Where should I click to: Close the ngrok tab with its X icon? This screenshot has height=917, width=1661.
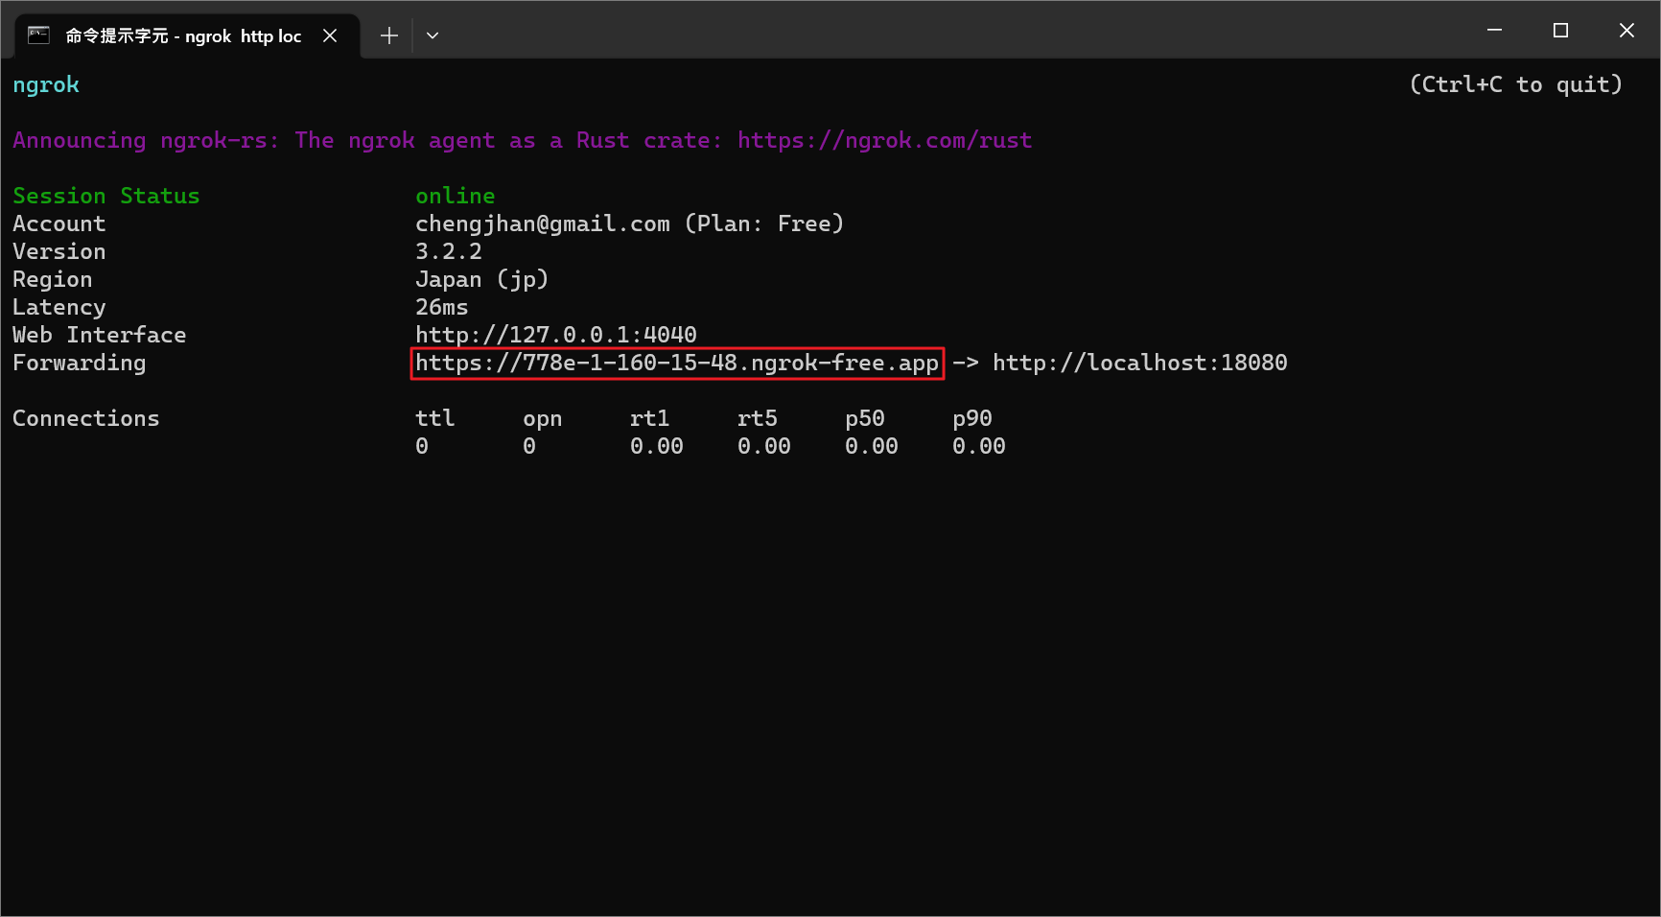point(331,35)
